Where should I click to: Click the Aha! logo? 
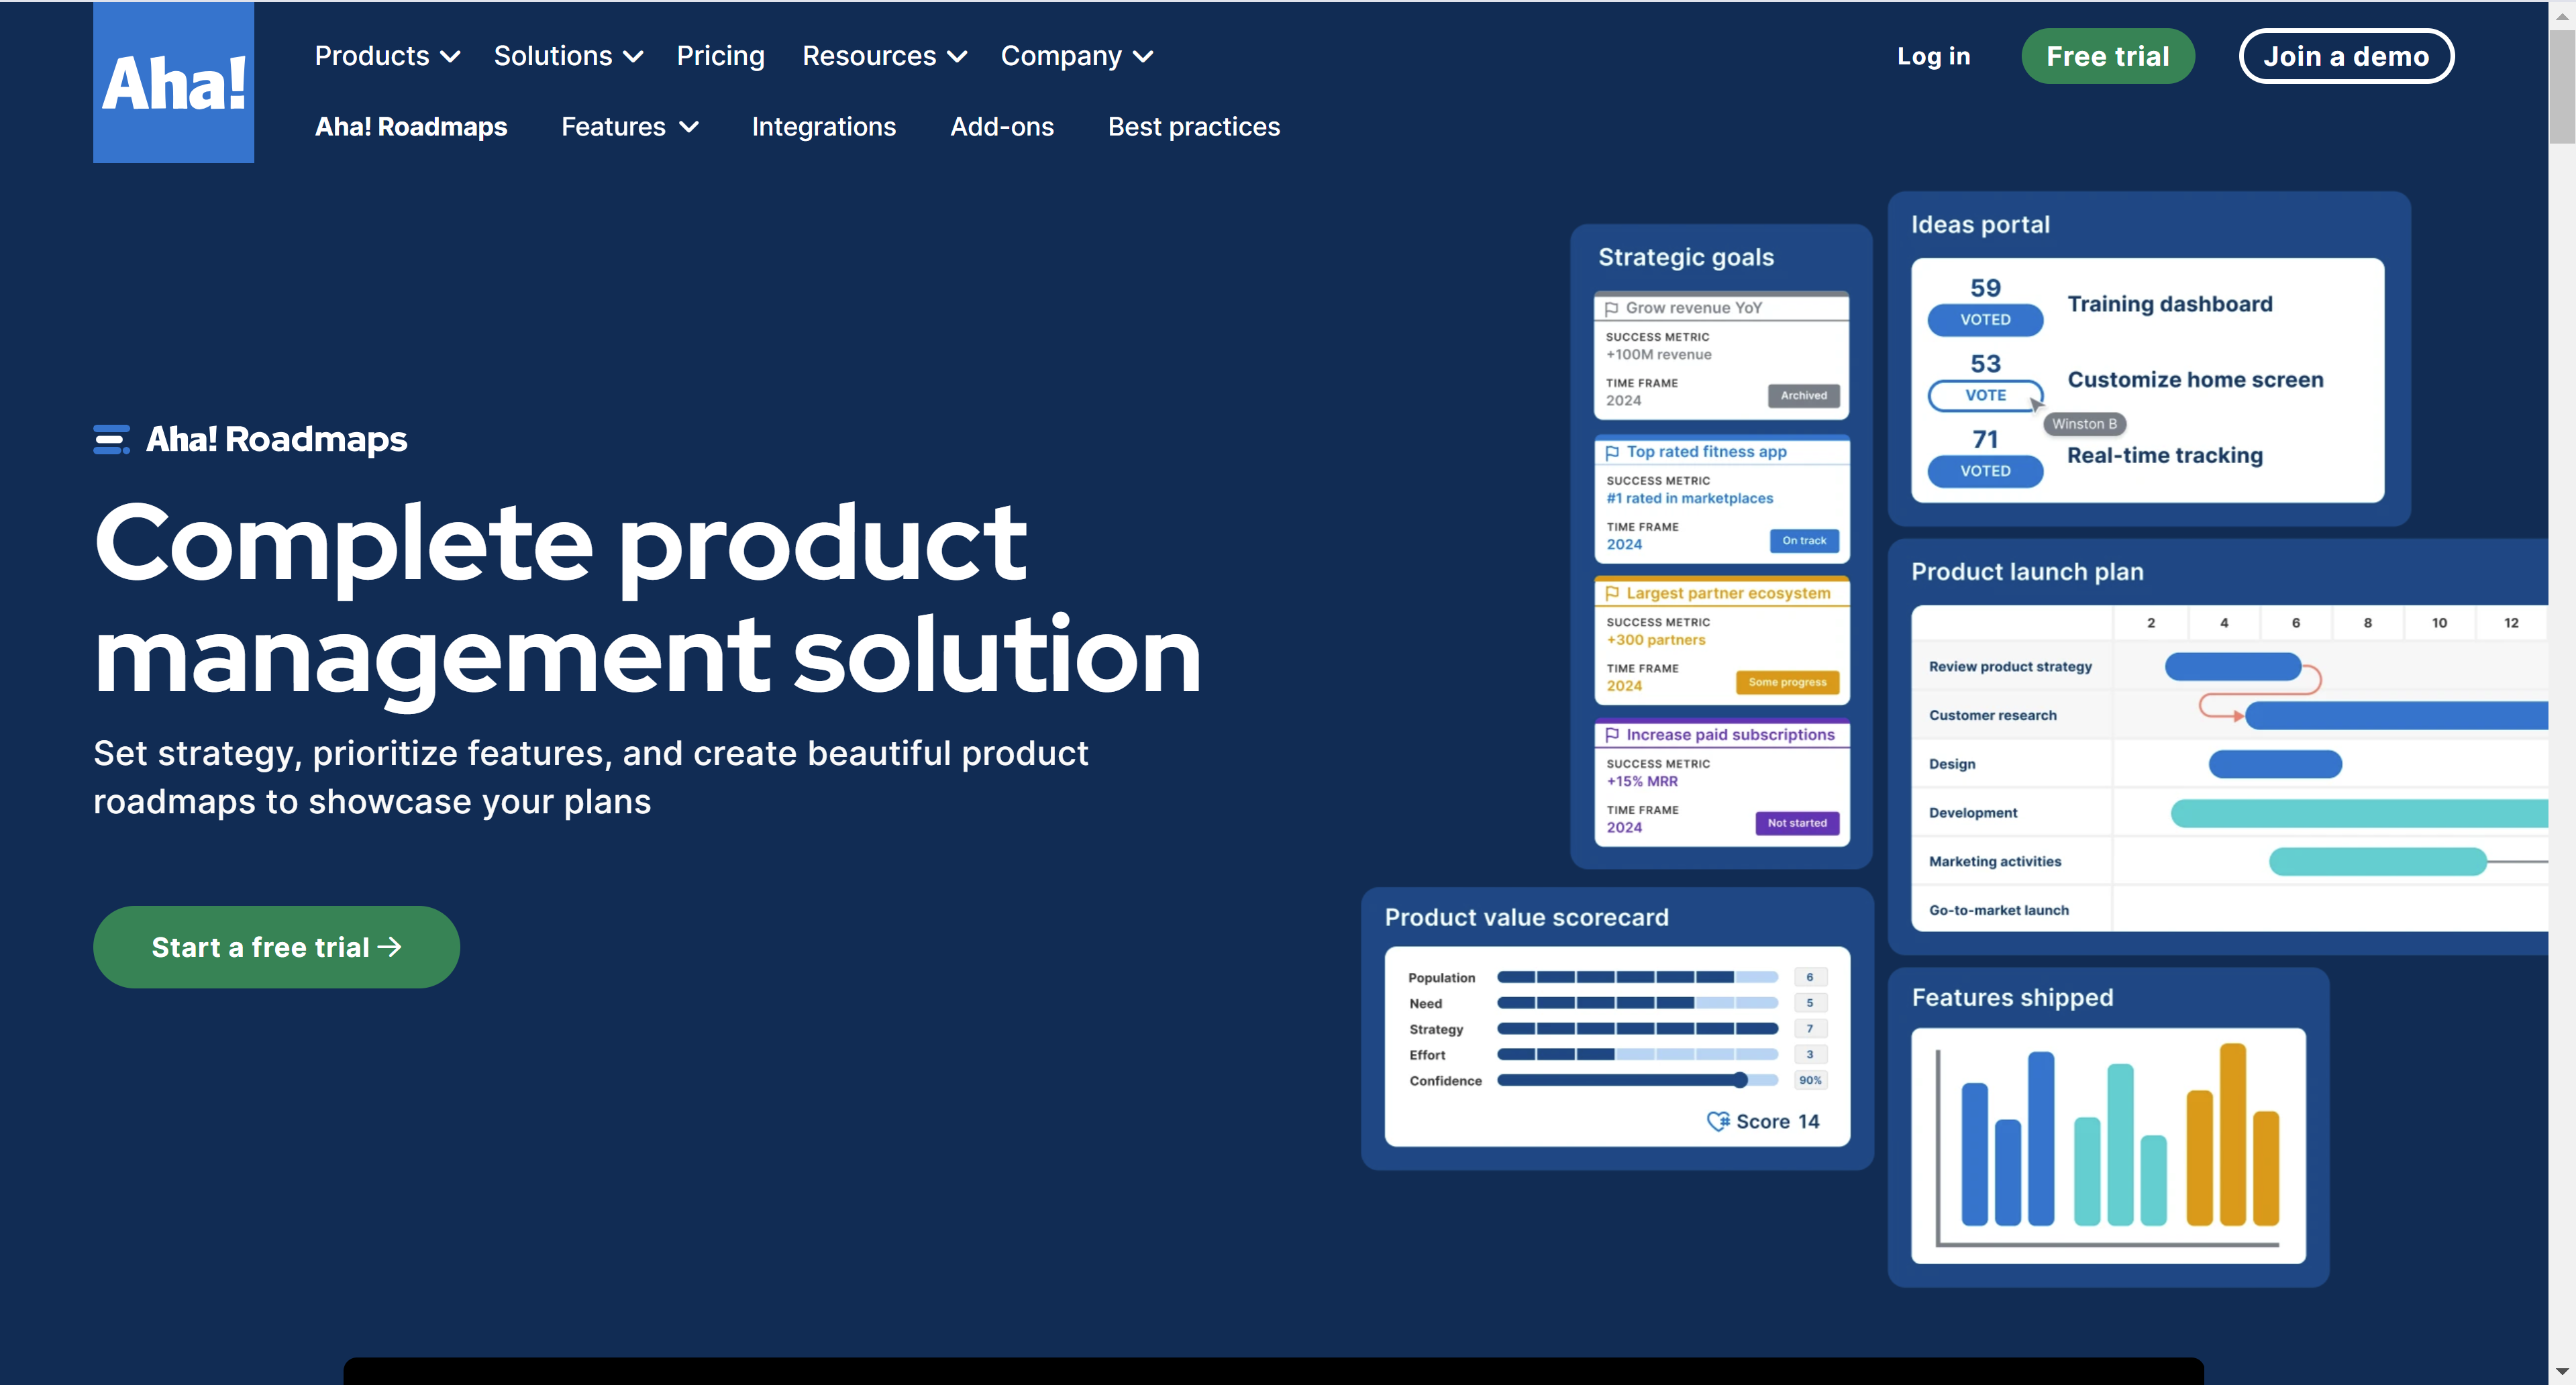(173, 82)
